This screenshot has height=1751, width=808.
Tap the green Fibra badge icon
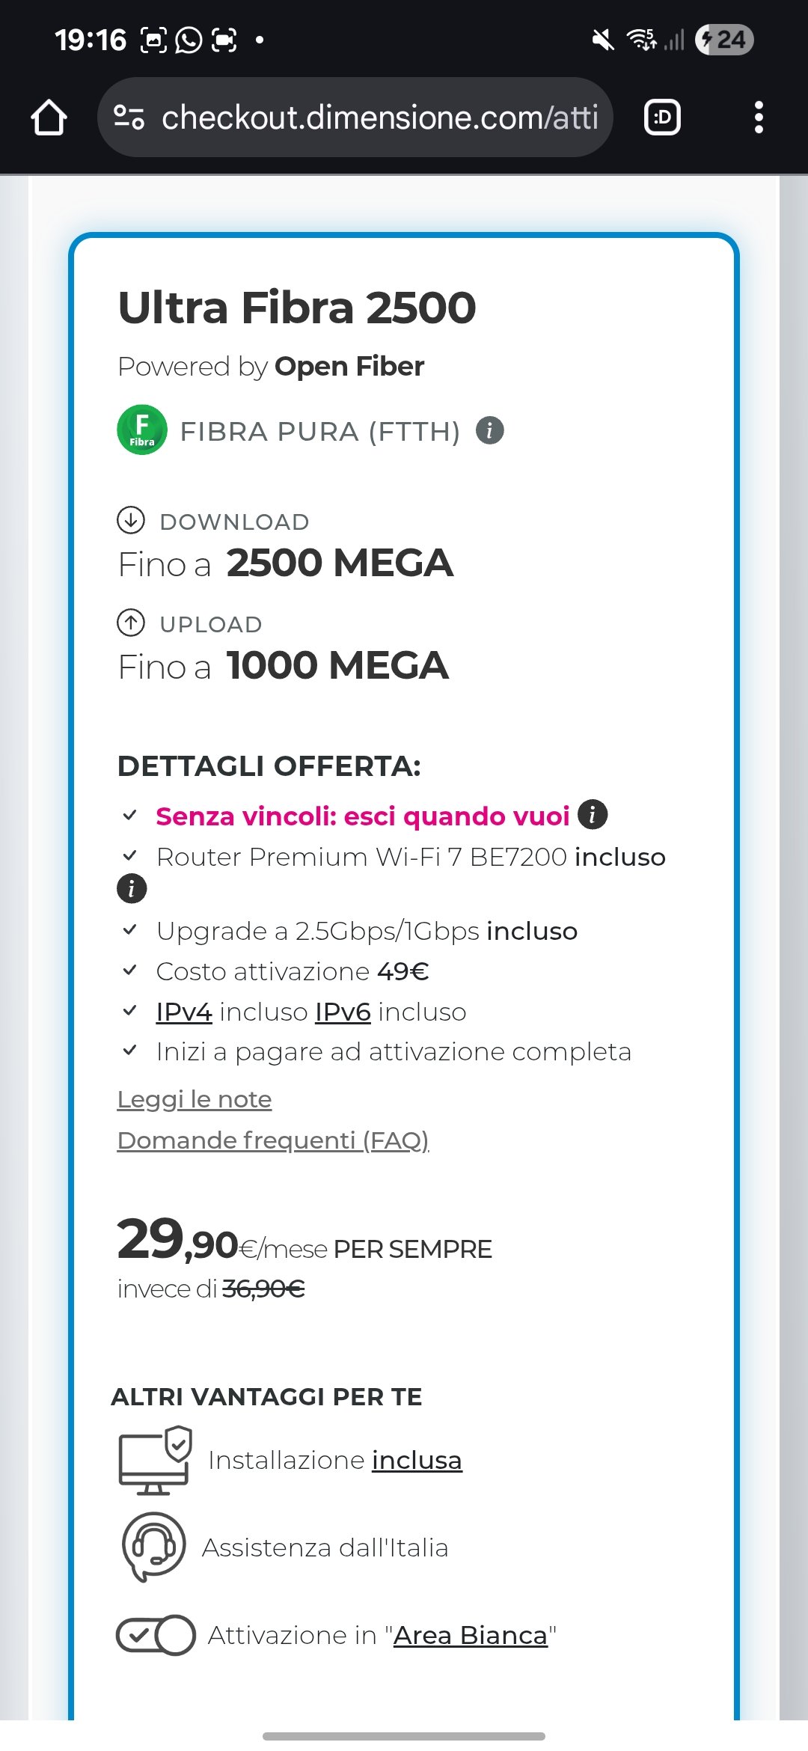click(x=142, y=430)
